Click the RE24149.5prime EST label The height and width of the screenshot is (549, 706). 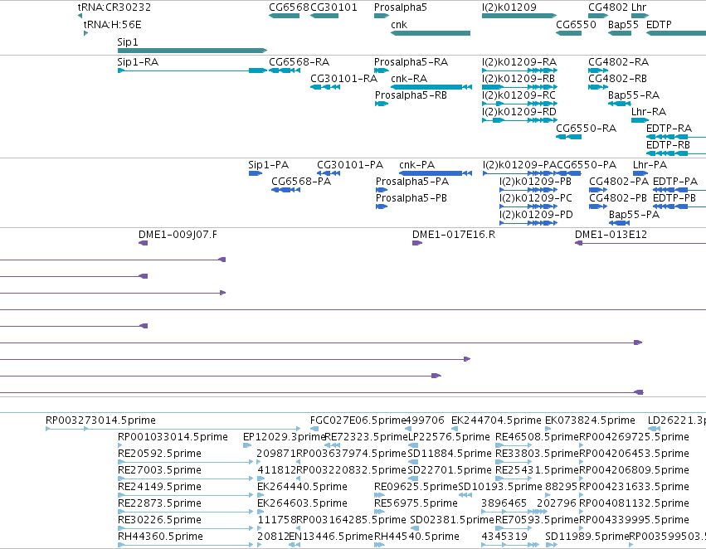pos(159,488)
